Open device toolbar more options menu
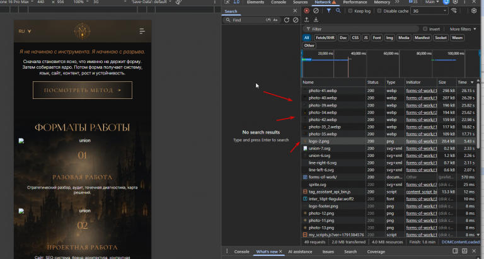Screen dimensions: 484x259 [x=215, y=2]
